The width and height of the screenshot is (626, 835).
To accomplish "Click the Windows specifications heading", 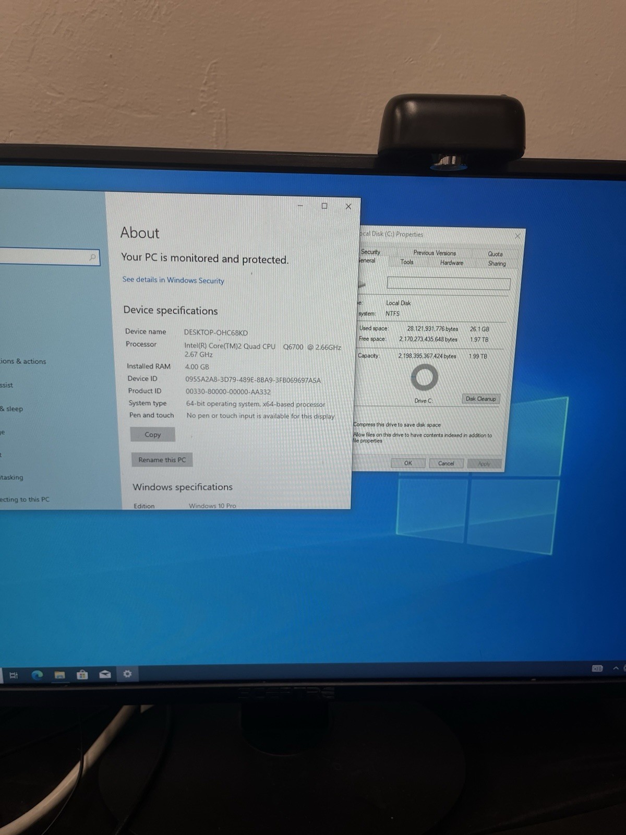I will click(x=183, y=487).
